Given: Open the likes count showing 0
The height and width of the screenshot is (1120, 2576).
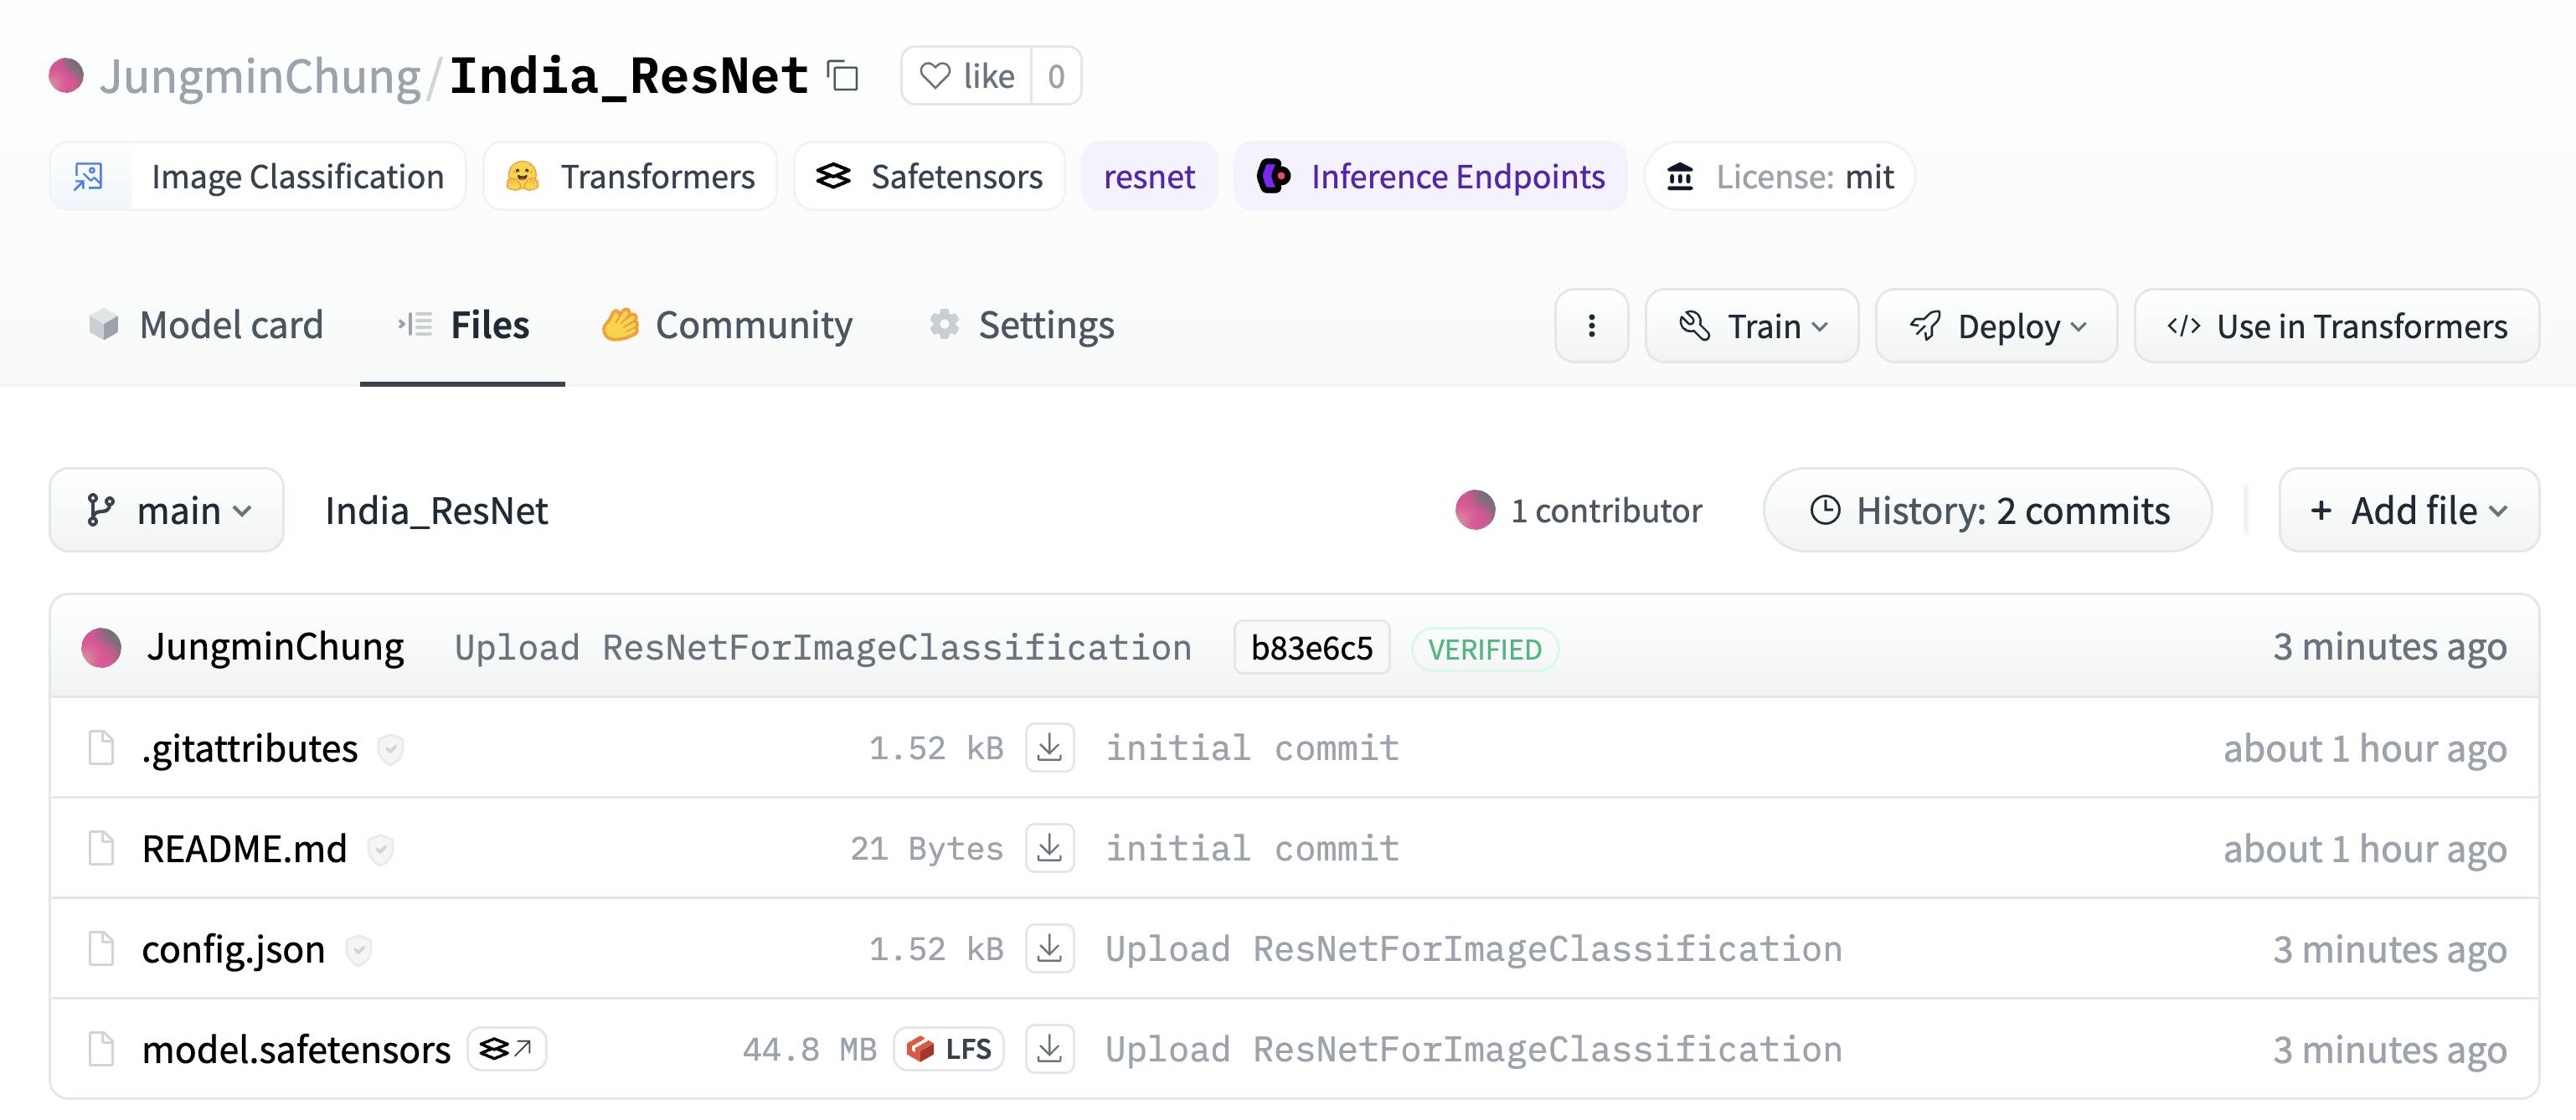Looking at the screenshot, I should (1056, 76).
